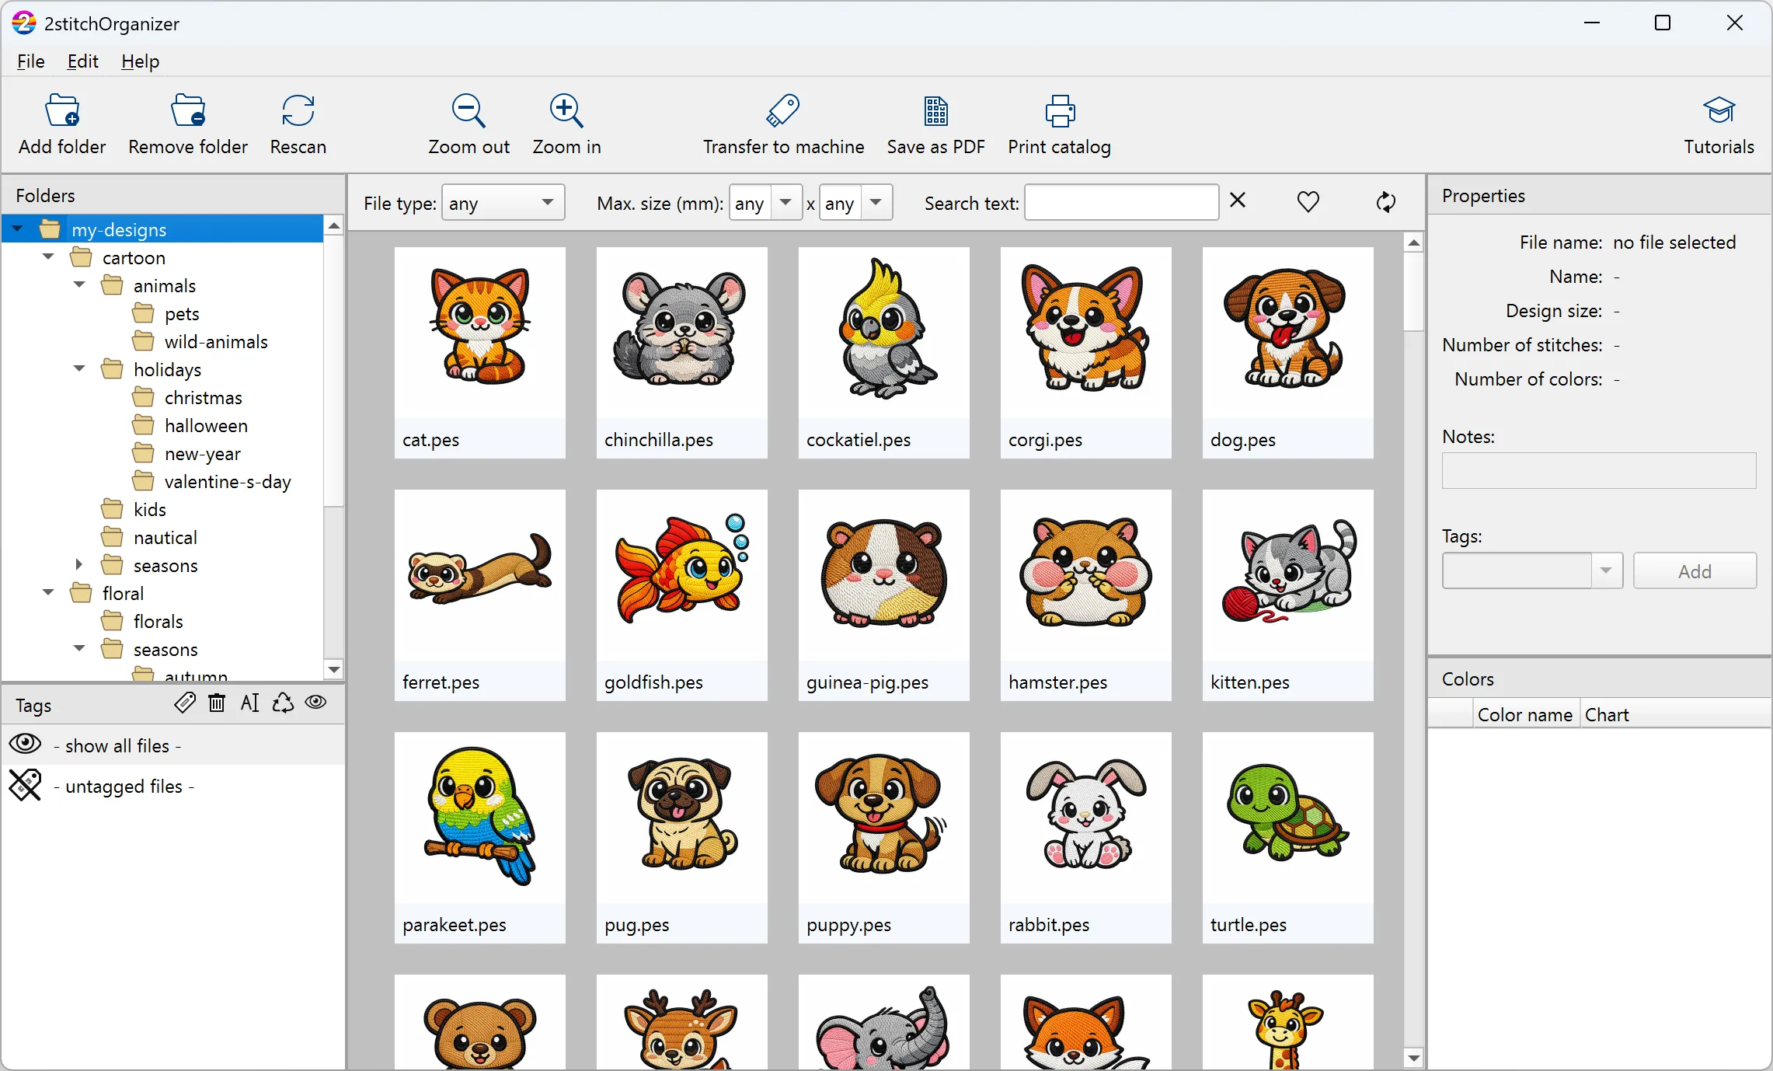Click the tag icon in the Tags panel header
This screenshot has height=1071, width=1773.
pyautogui.click(x=185, y=703)
